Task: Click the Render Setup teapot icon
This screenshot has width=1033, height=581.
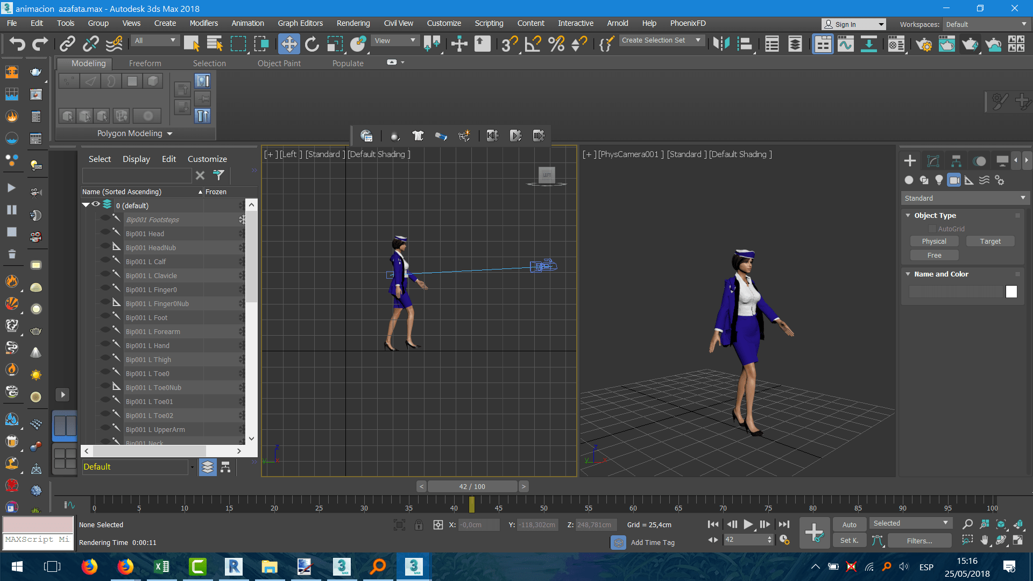Action: (923, 44)
